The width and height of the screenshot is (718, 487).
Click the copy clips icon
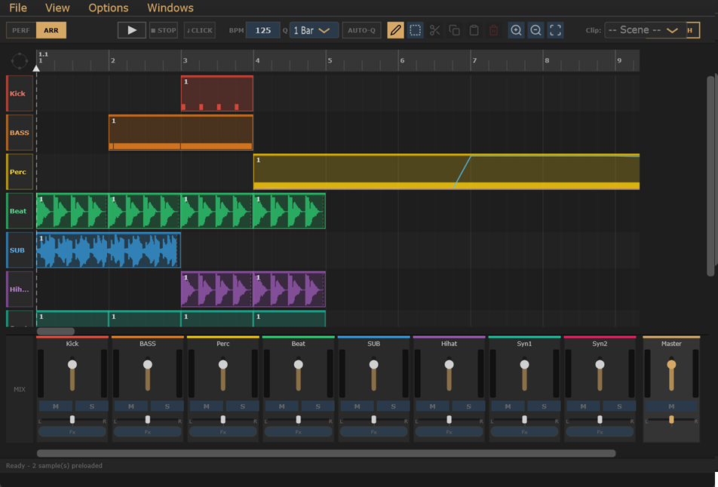click(454, 30)
